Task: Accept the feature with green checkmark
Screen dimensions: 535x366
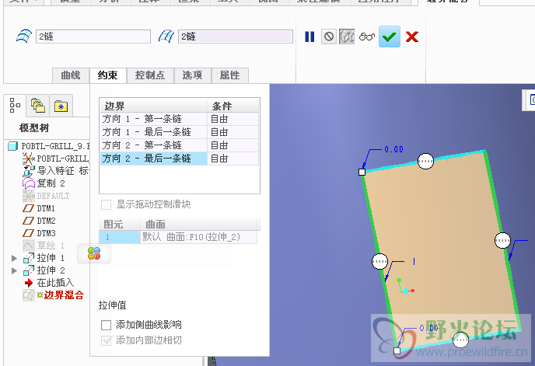Action: coord(390,37)
